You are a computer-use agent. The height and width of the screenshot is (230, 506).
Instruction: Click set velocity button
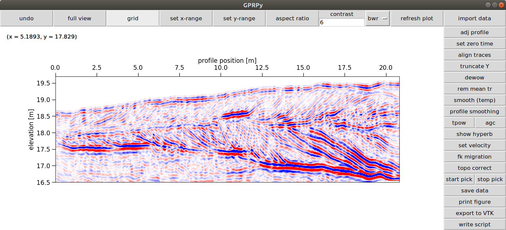click(x=474, y=145)
